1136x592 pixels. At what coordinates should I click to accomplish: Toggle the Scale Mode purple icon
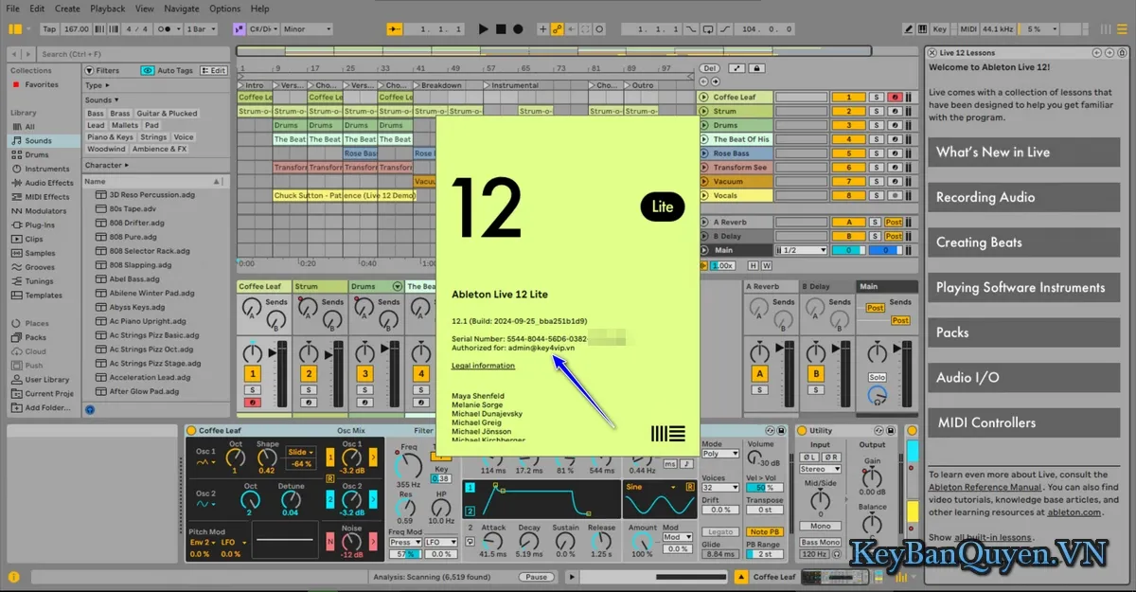pos(238,29)
